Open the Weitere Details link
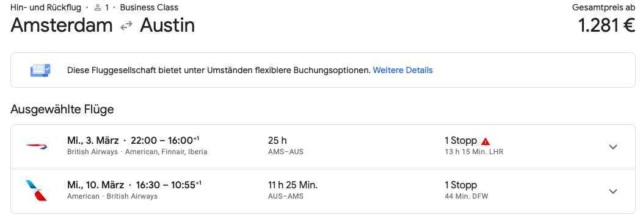The height and width of the screenshot is (220, 640). coord(402,70)
